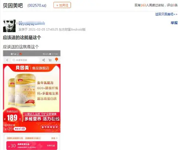Click the search box in the phone screenshot

[25, 60]
